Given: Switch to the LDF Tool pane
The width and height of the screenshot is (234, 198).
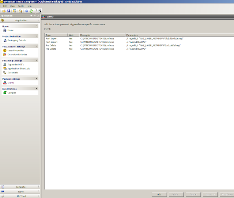Looking at the screenshot, I should tap(20, 196).
